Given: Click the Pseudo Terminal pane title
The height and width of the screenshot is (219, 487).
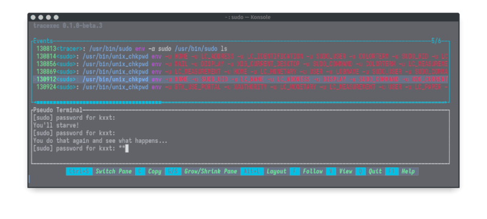Looking at the screenshot, I should point(58,110).
